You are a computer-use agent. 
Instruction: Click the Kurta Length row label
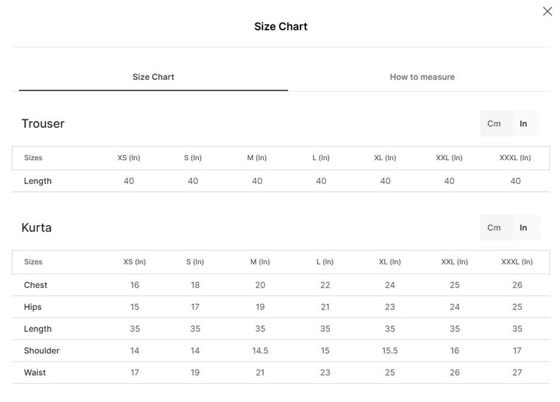37,329
